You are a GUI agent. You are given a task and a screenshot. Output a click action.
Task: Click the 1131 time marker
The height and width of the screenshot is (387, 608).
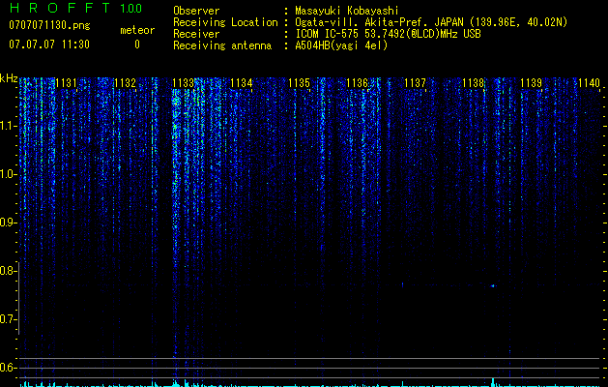[x=67, y=83]
